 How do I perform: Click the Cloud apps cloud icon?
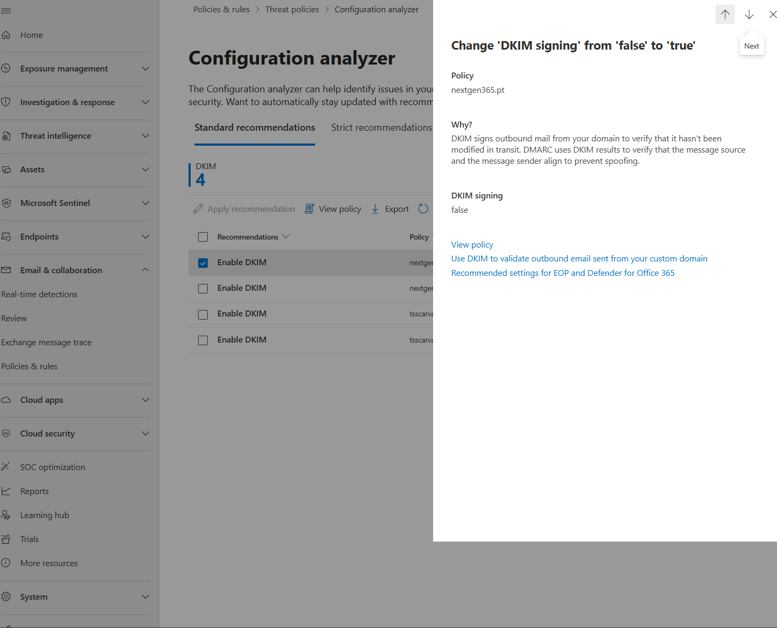6,400
